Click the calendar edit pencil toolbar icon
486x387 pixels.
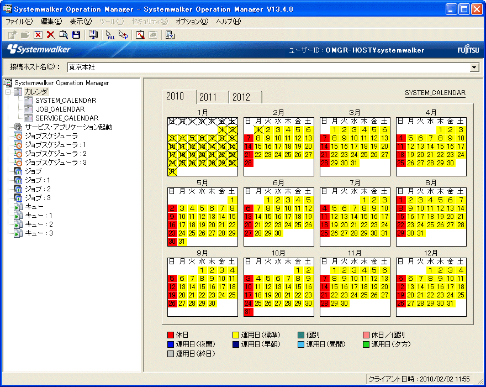click(x=140, y=35)
